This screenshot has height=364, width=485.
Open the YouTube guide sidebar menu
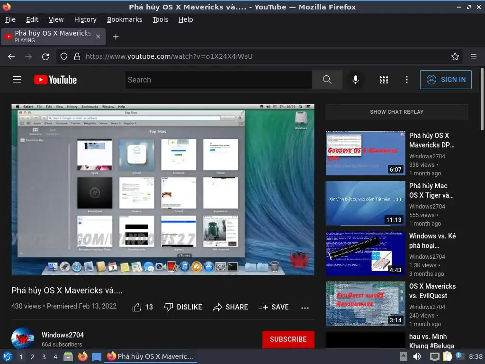click(x=17, y=80)
